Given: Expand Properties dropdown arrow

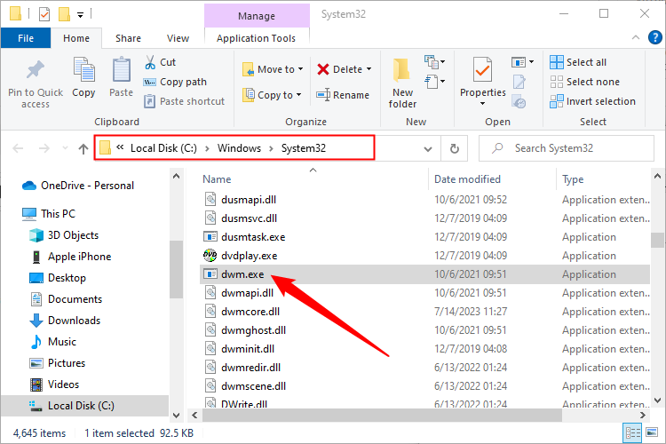Looking at the screenshot, I should pyautogui.click(x=482, y=104).
